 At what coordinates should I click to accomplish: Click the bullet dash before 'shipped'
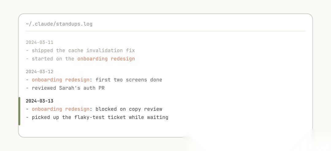(27, 51)
